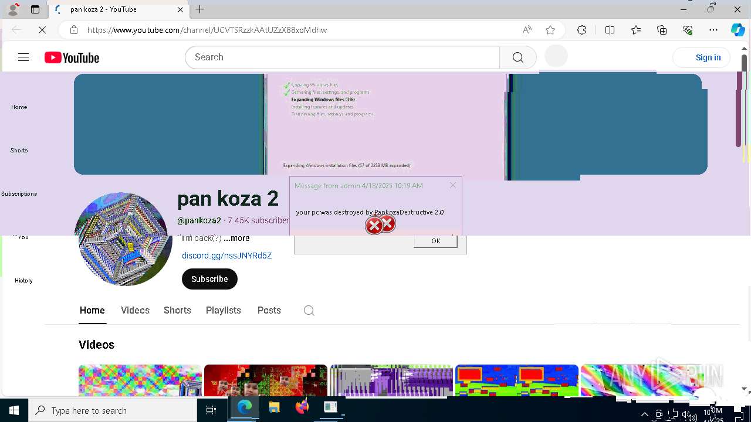Click OK in the admin message dialog
Screen dimensions: 751x422
[x=435, y=241]
